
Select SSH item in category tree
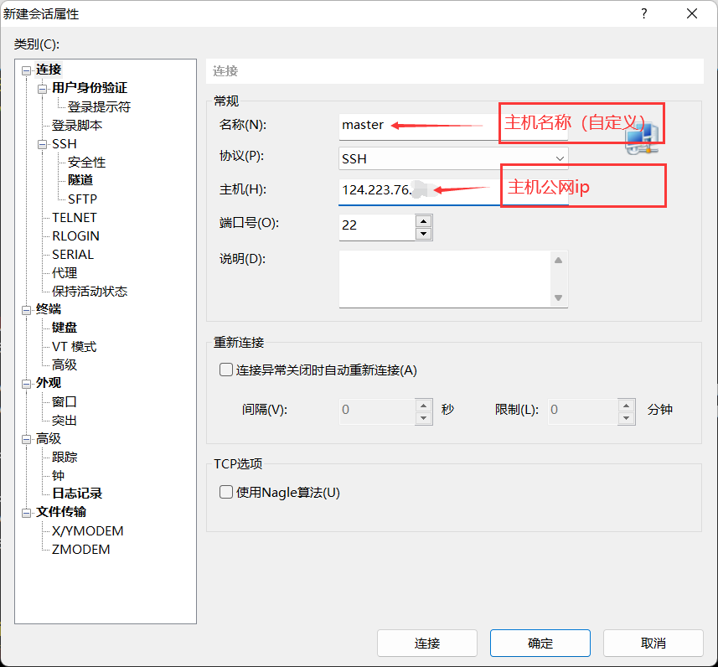click(65, 144)
